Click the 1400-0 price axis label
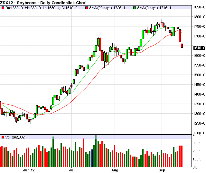This screenshot has height=173, width=206. (199, 94)
